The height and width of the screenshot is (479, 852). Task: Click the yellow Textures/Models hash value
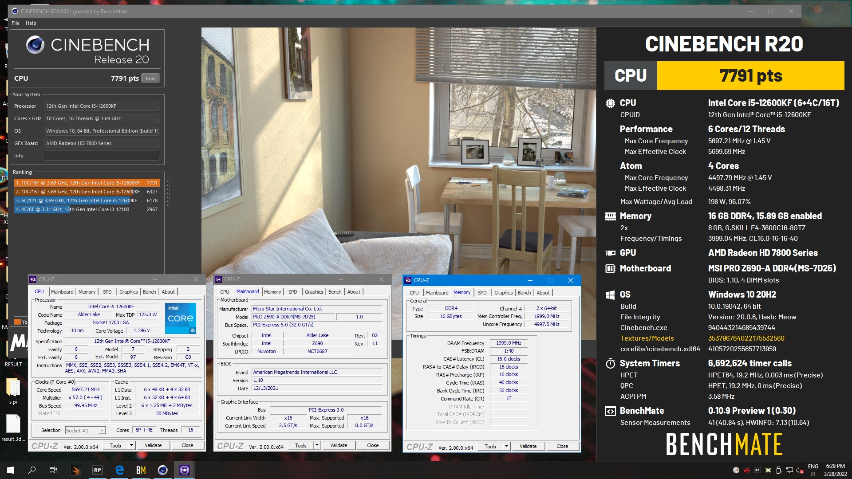746,338
